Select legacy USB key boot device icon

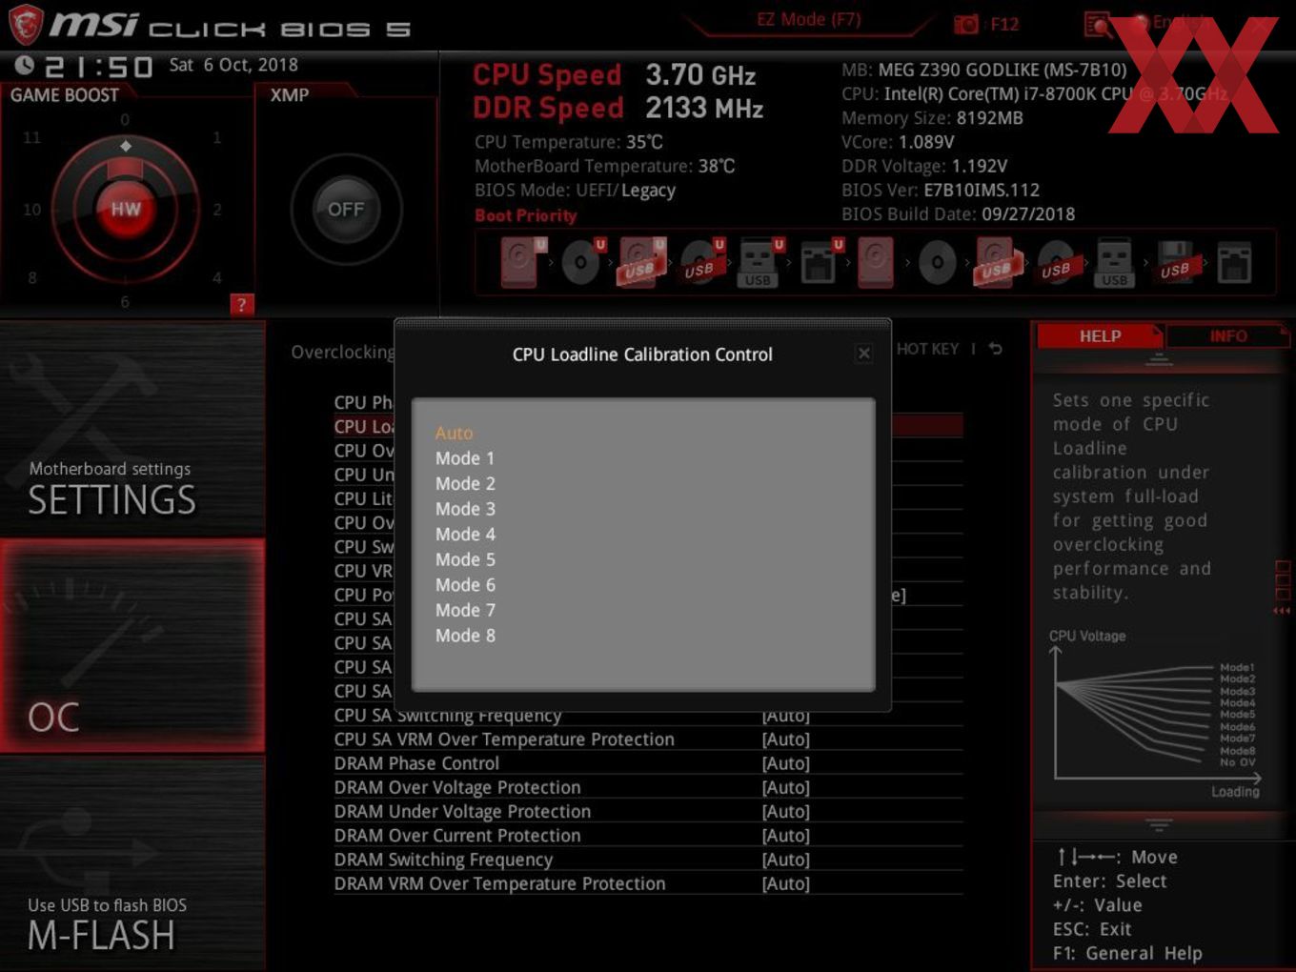pyautogui.click(x=1115, y=262)
